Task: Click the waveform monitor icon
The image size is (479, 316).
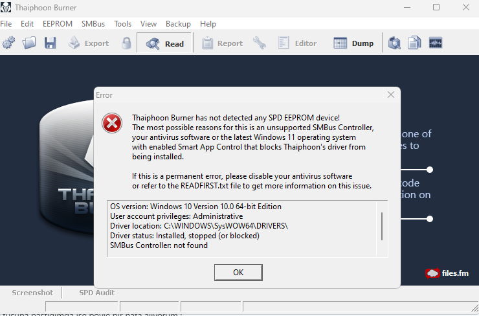Action: pyautogui.click(x=436, y=43)
